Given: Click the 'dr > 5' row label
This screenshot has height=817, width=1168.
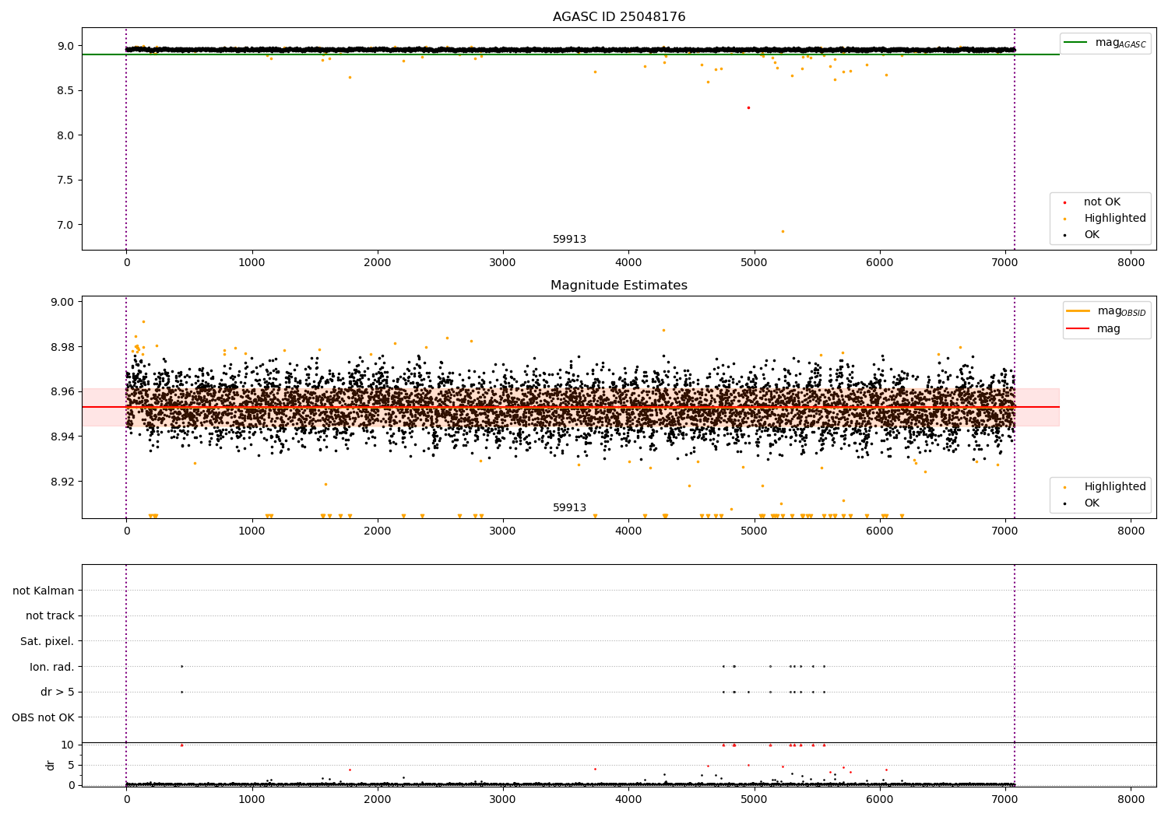Looking at the screenshot, I should 58,692.
